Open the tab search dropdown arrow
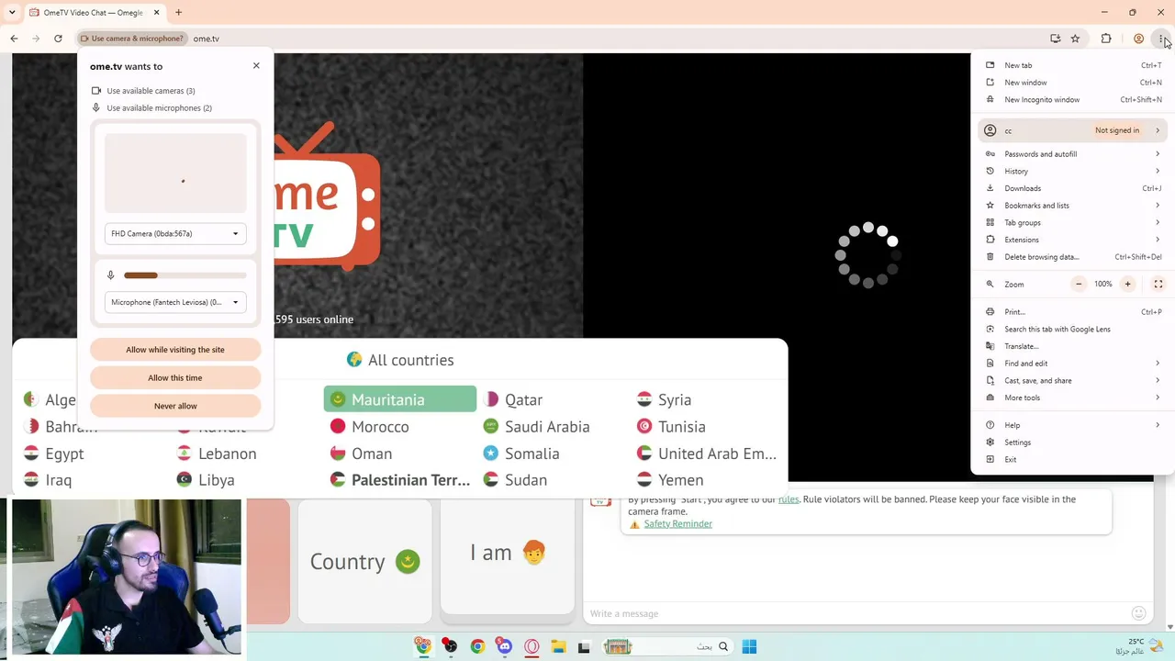Screen dimensions: 1175x661 [12, 13]
